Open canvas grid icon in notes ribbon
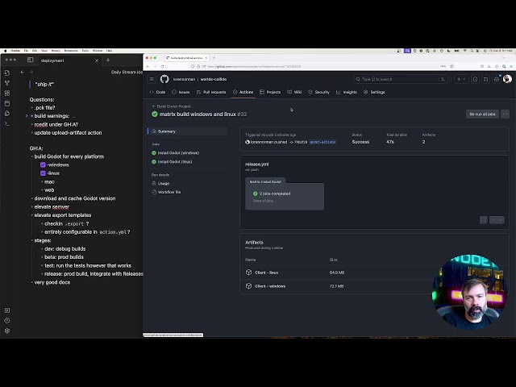 pyautogui.click(x=7, y=94)
